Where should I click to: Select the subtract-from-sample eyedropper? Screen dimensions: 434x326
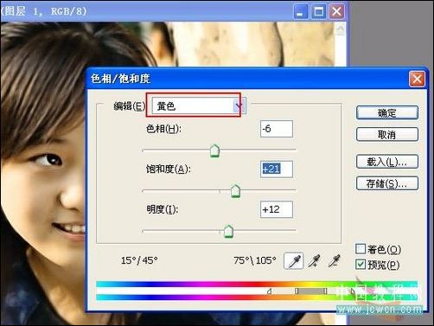click(335, 261)
